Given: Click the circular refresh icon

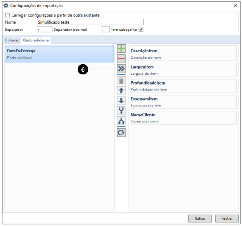Looking at the screenshot, I should [x=121, y=133].
